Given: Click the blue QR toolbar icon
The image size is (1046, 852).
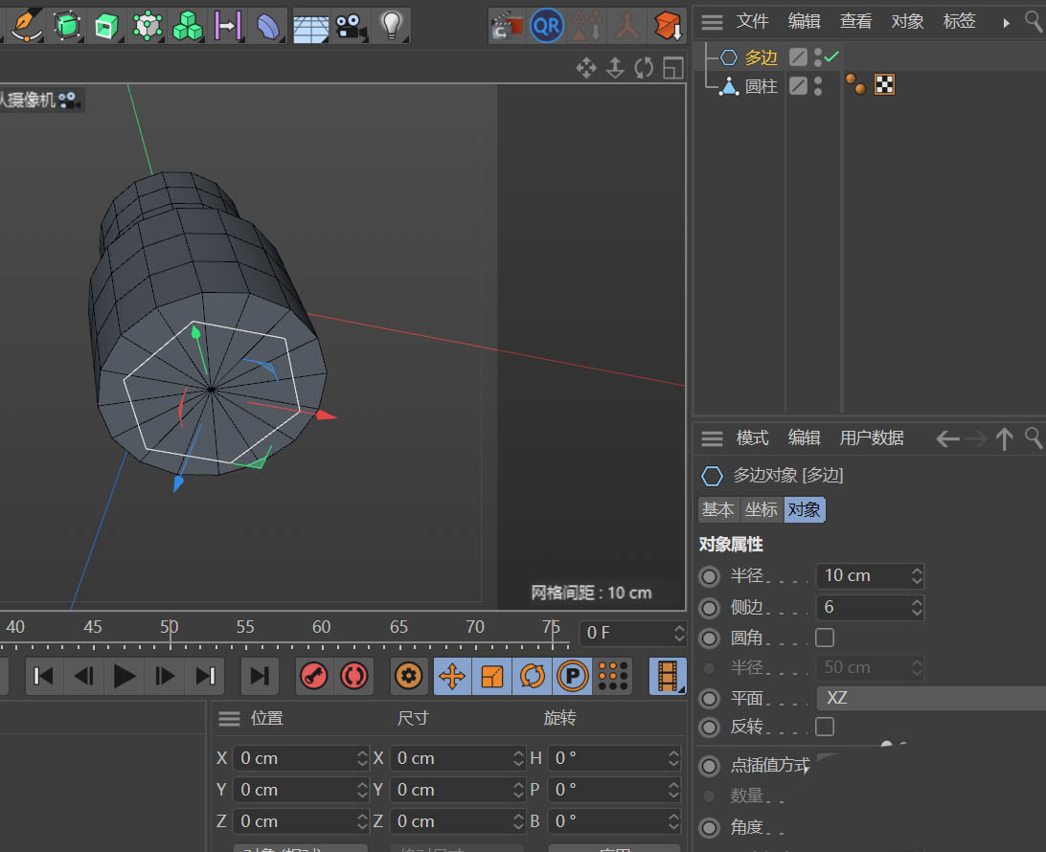Looking at the screenshot, I should (x=546, y=26).
